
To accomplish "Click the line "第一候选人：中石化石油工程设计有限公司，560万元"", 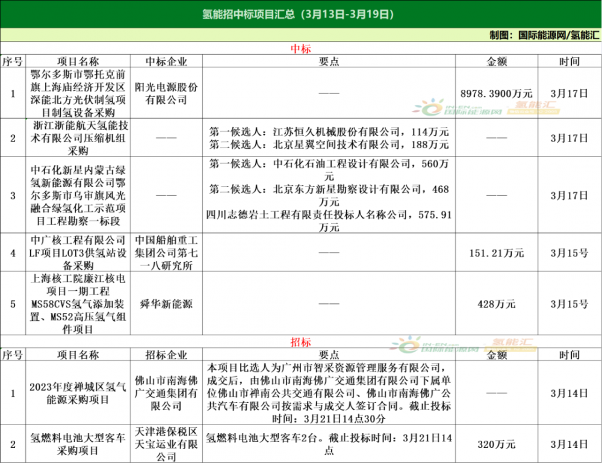I will 329,170.
